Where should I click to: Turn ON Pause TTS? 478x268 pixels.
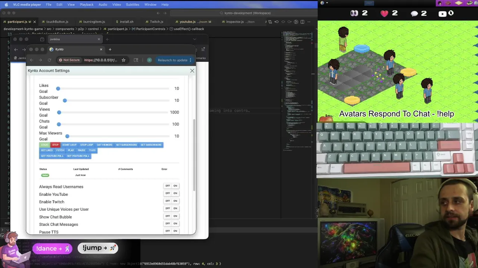click(175, 231)
